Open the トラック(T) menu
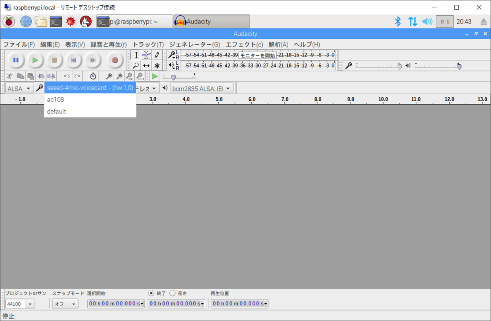 pyautogui.click(x=148, y=45)
